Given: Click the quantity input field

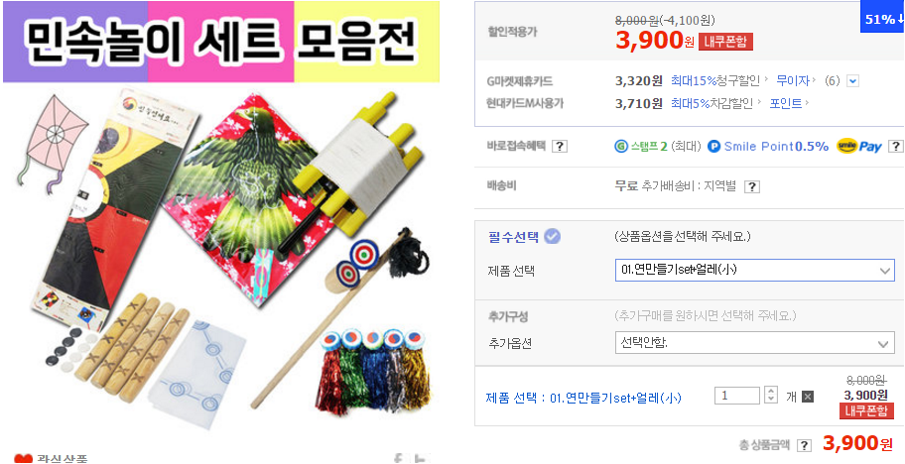Looking at the screenshot, I should [x=737, y=396].
